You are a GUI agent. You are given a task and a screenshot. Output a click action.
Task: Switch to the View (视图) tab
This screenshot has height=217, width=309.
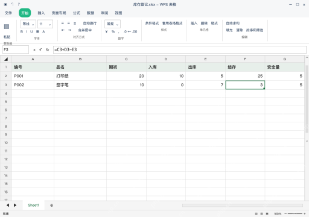[118, 13]
